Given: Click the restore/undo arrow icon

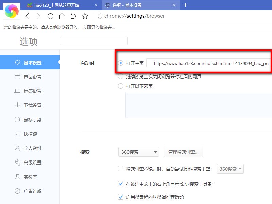Looking at the screenshot, I should pyautogui.click(x=73, y=16).
